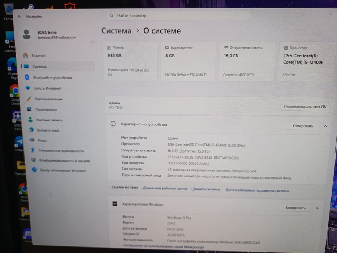
Task: Open Telegram desktop shortcut
Action: [19, 144]
